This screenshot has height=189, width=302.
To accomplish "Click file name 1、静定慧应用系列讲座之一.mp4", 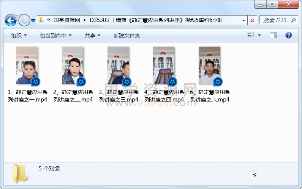I will pos(28,96).
